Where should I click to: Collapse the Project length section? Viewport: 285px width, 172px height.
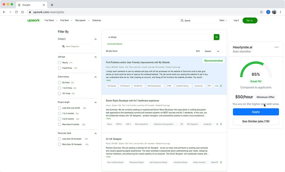tap(95, 102)
